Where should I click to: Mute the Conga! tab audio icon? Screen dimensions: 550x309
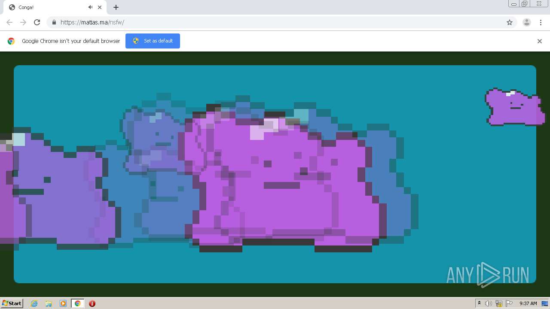pyautogui.click(x=90, y=7)
